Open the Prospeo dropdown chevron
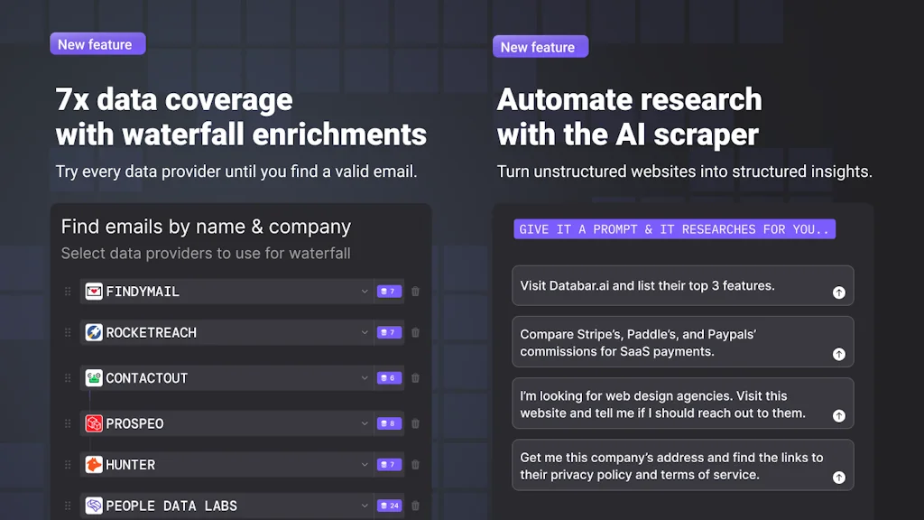Image resolution: width=924 pixels, height=520 pixels. pyautogui.click(x=365, y=423)
